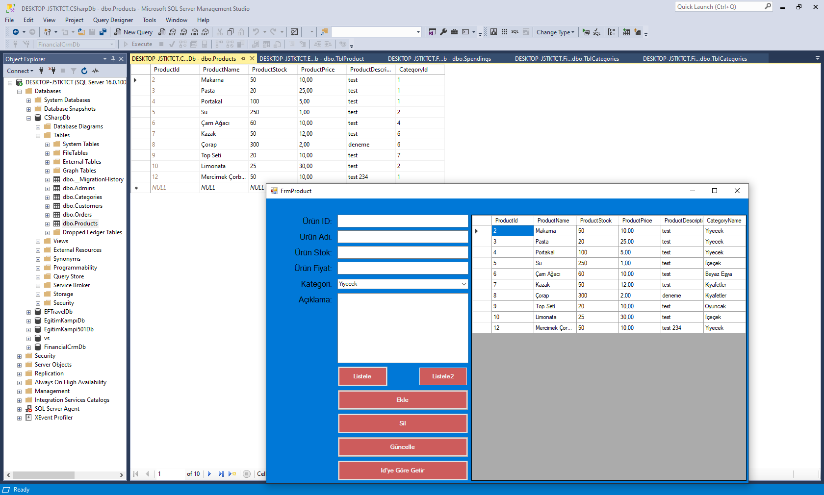The width and height of the screenshot is (824, 495).
Task: Click the Database Engine Query icon
Action: click(x=162, y=32)
